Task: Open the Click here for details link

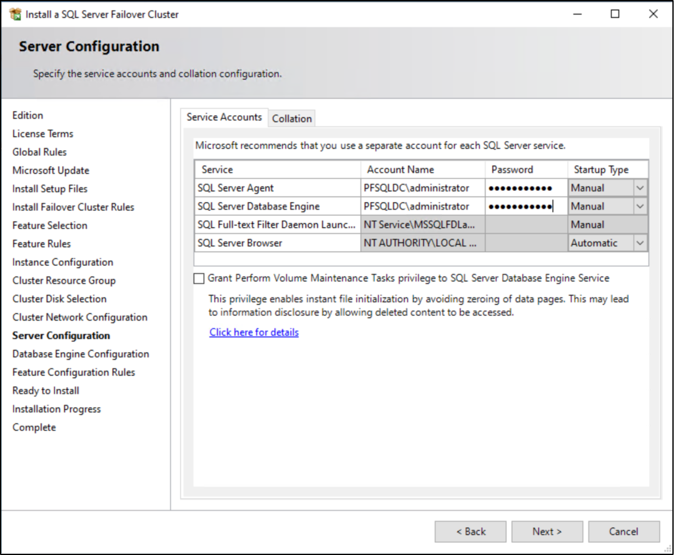Action: (x=254, y=332)
